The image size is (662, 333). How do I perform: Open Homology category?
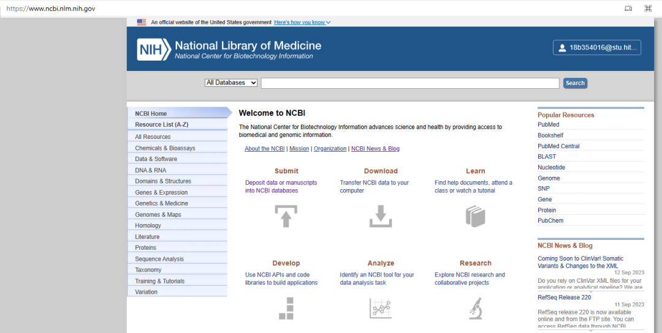(x=177, y=225)
